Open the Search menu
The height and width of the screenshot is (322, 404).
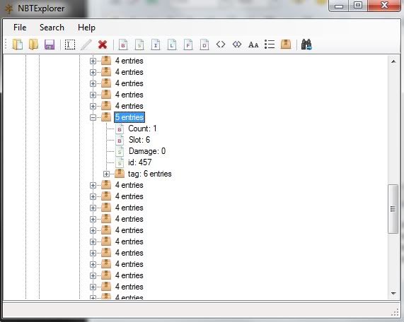52,28
